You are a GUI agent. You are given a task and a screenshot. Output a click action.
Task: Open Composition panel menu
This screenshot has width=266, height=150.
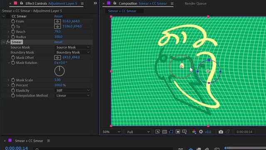tap(172, 3)
